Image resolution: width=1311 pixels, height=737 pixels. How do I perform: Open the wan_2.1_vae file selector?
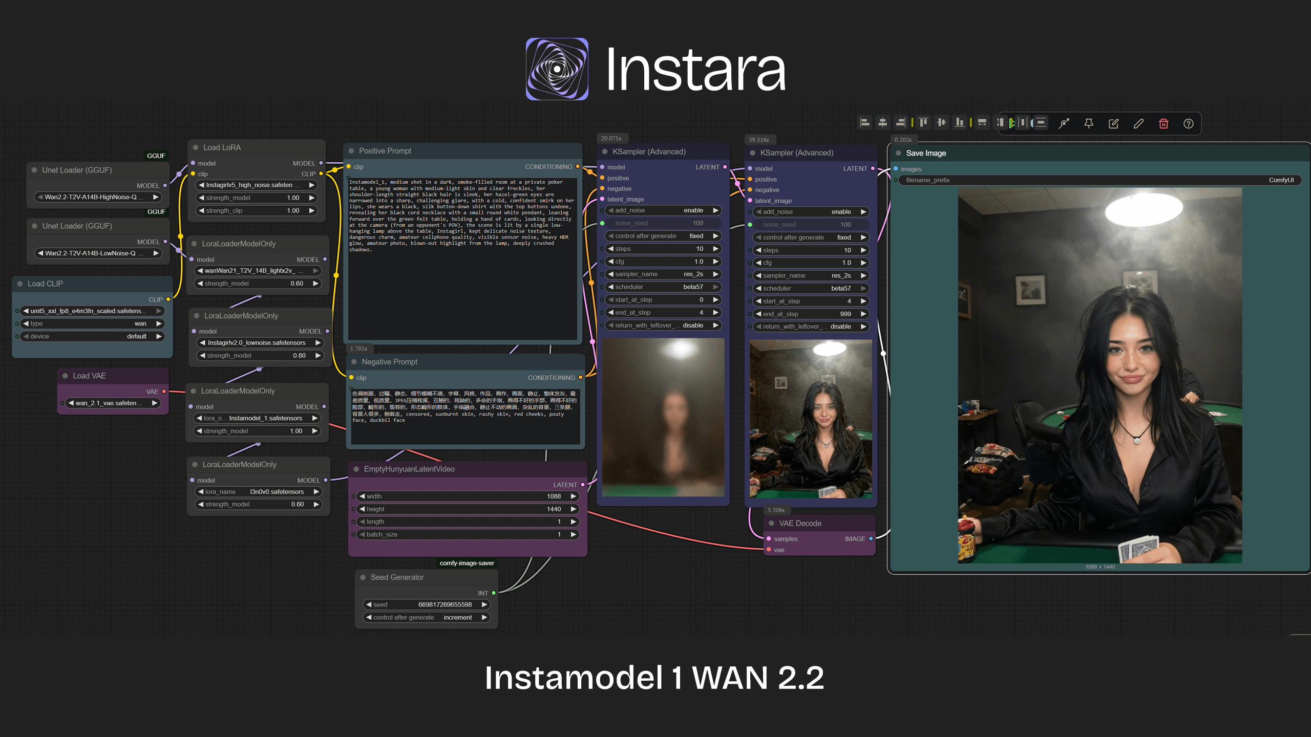[113, 403]
